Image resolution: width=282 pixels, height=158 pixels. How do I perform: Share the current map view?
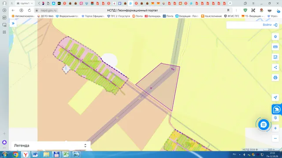275,67
